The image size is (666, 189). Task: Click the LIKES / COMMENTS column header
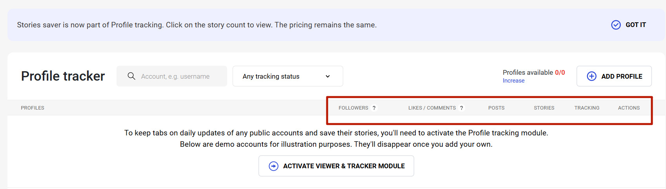[x=432, y=108]
